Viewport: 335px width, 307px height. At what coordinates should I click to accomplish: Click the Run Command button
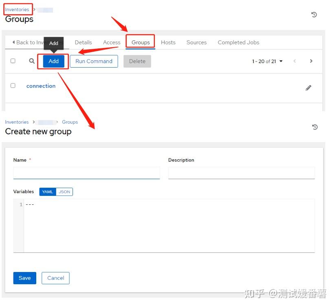point(94,61)
